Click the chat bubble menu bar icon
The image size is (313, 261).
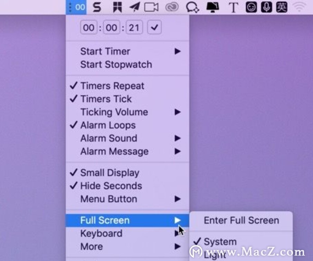[192, 7]
